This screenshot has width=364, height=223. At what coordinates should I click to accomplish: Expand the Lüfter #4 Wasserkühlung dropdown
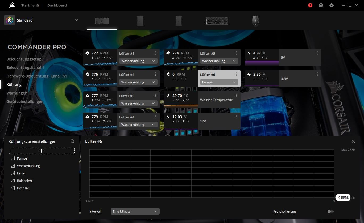click(138, 125)
